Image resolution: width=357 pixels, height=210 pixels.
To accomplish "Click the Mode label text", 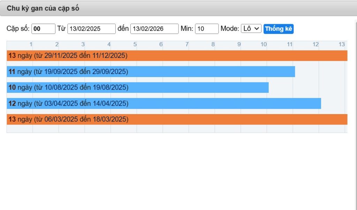I will (230, 29).
